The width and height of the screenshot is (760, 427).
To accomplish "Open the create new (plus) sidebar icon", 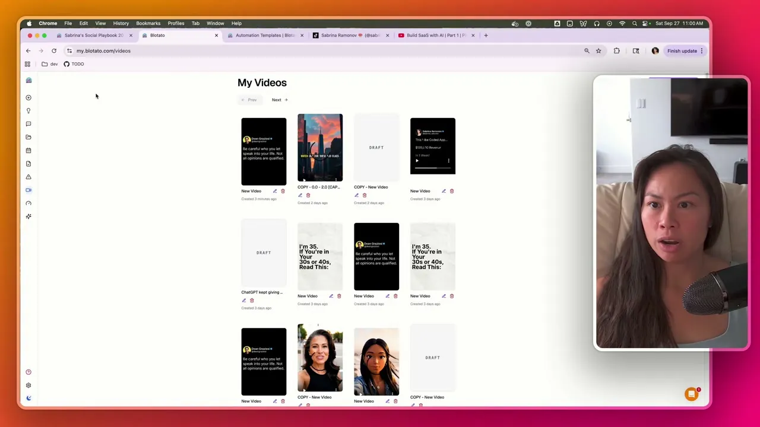I will click(28, 97).
